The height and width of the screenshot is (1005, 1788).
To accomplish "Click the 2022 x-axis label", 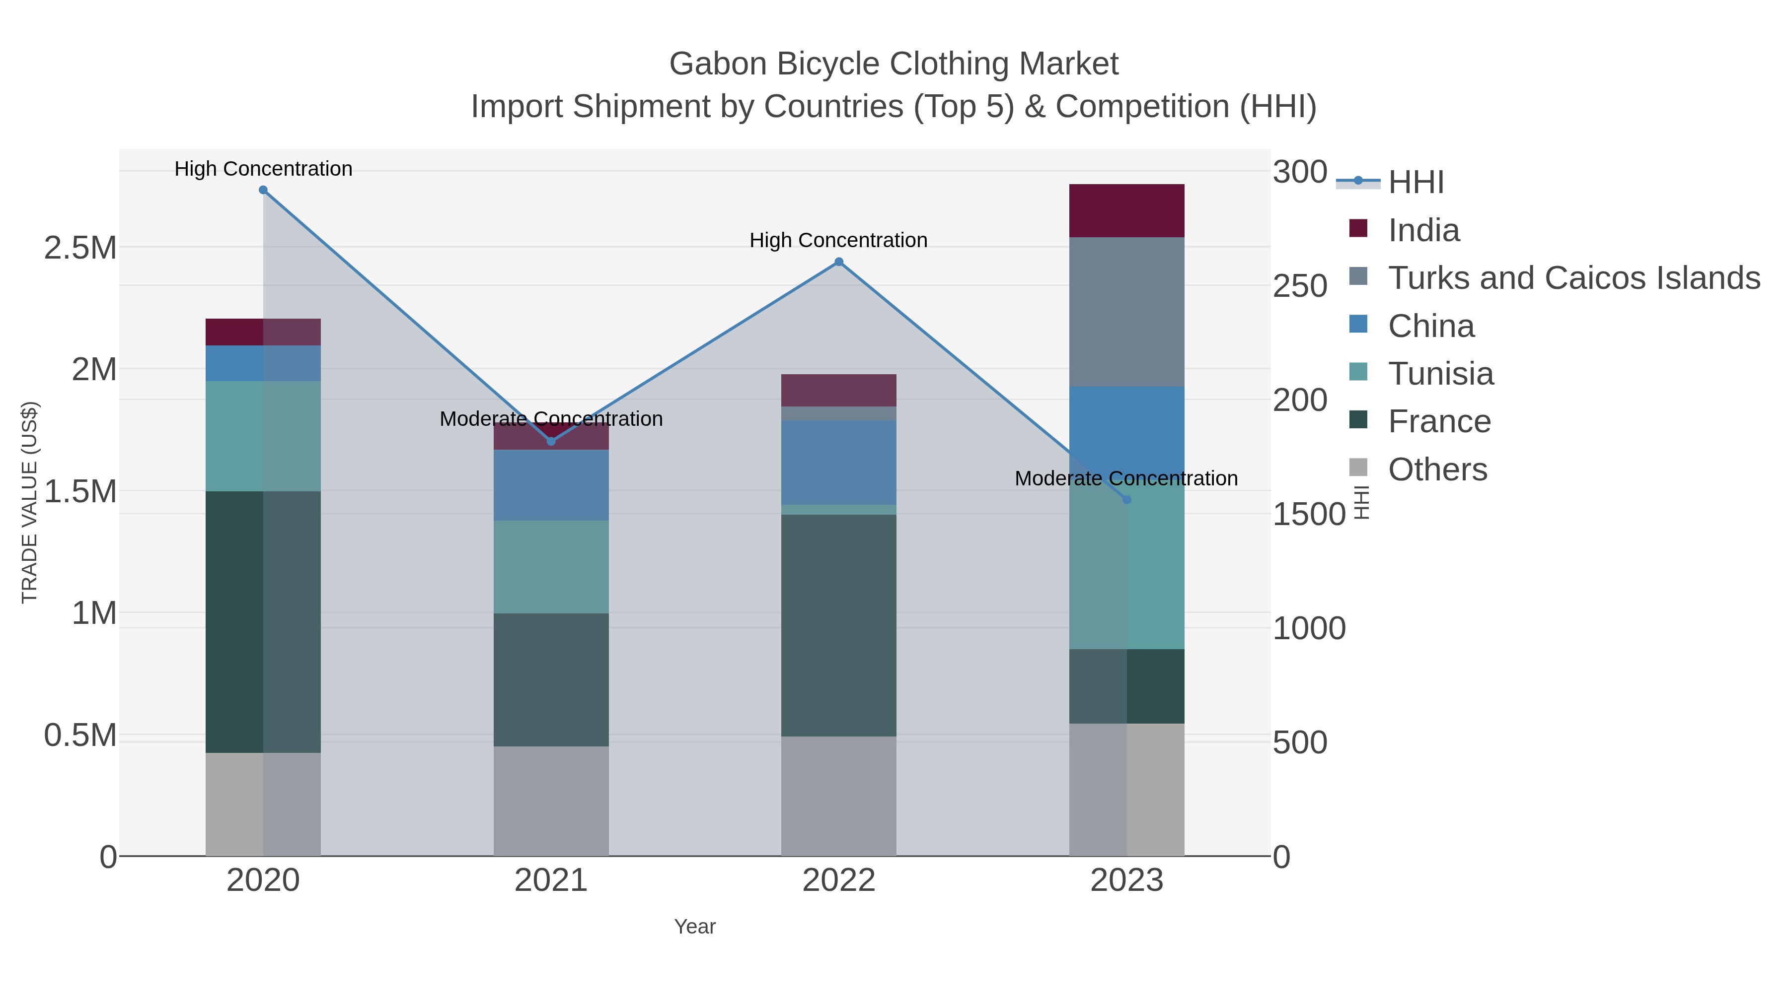I will (x=838, y=881).
